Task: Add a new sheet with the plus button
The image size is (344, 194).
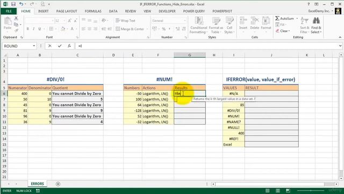Action: pos(58,184)
